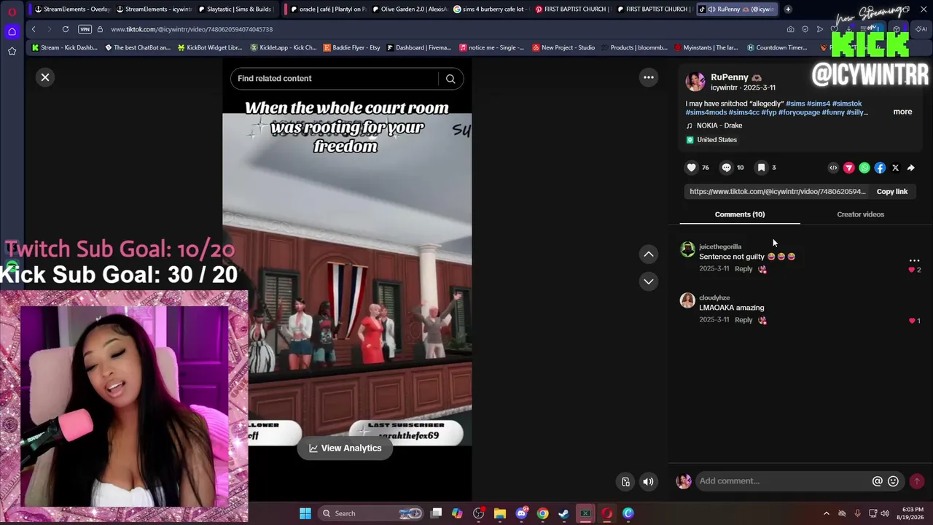The height and width of the screenshot is (525, 933).
Task: Toggle the VPN badge in address bar
Action: tap(85, 29)
